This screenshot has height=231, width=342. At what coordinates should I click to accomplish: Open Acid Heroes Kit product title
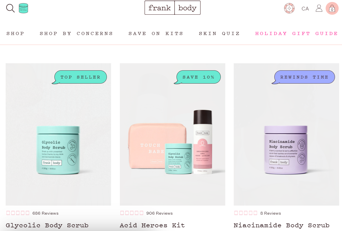click(x=152, y=225)
